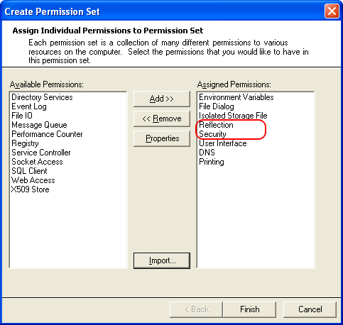
Task: Select Directory Services in Available Permissions
Action: pos(42,97)
